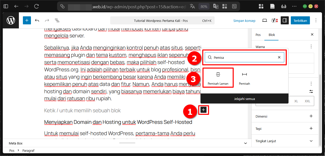Click the Redo arrow icon
Screen dimensions: 325x156
(47, 20)
